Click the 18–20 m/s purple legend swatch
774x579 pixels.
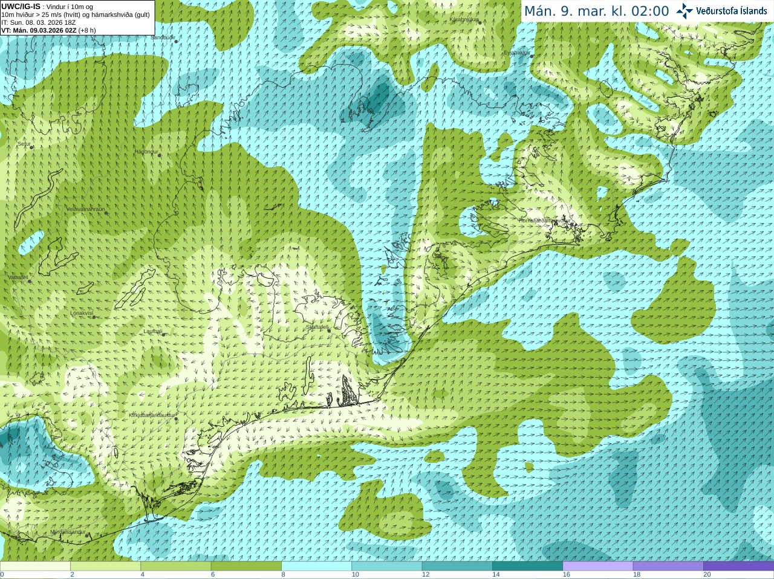click(x=668, y=566)
